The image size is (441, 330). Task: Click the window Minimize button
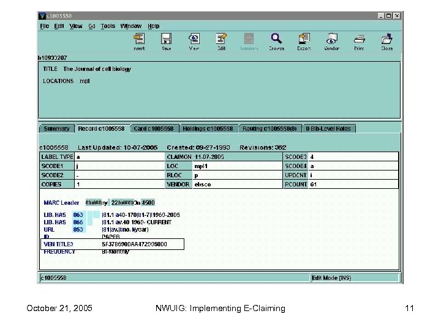(x=381, y=16)
